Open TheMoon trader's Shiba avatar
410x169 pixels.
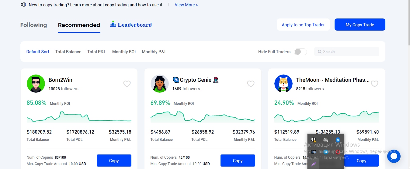point(283,84)
